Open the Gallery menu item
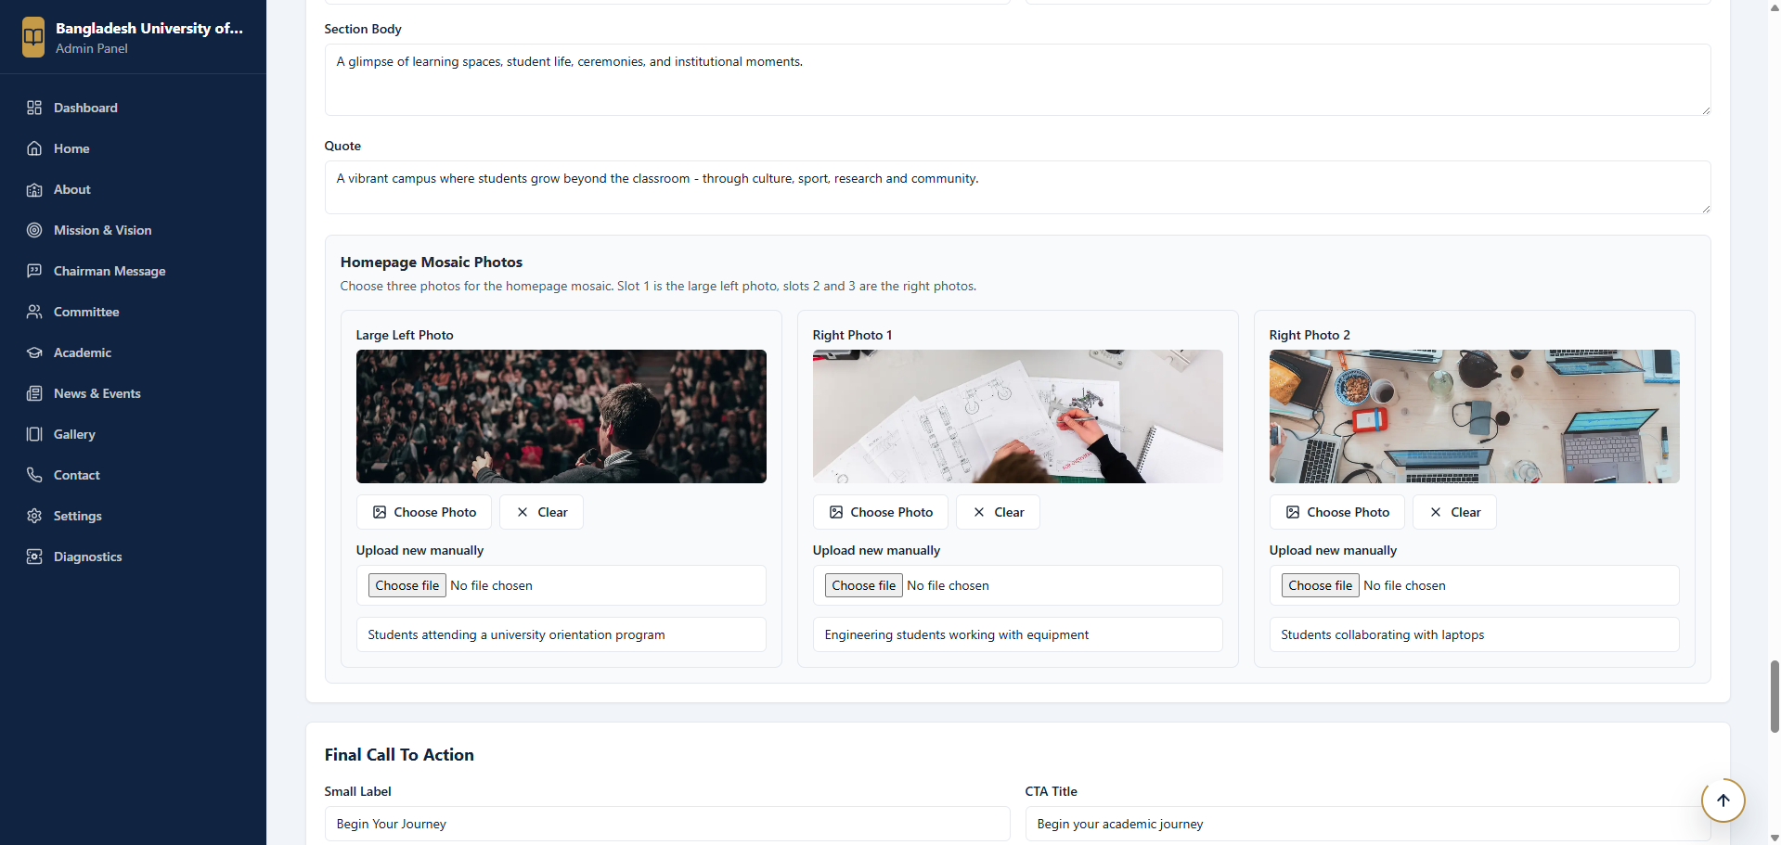1781x845 pixels. coord(133,434)
